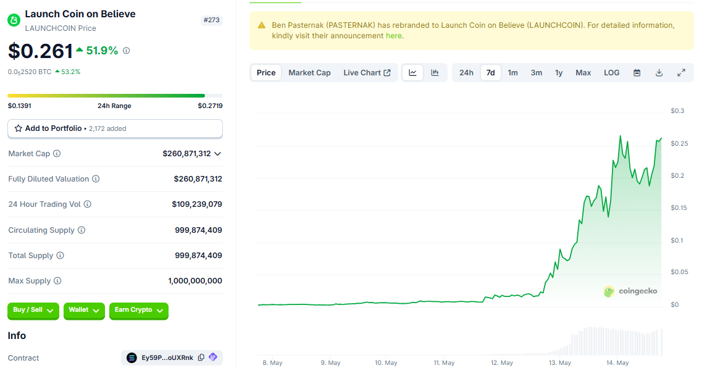Set chart range to 1m
702x368 pixels.
click(x=512, y=72)
